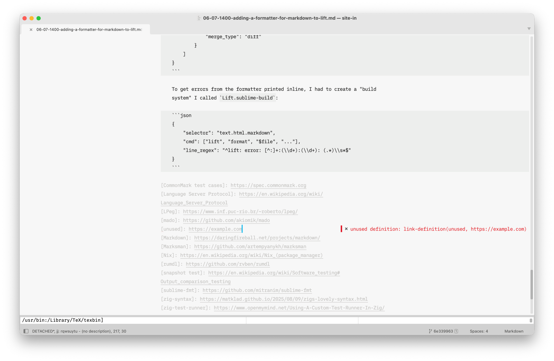Click the document icon in title bar
554x361 pixels.
(199, 18)
